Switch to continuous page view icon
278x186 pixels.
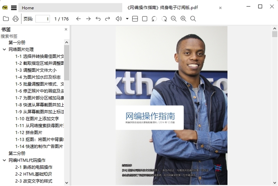[135, 19]
